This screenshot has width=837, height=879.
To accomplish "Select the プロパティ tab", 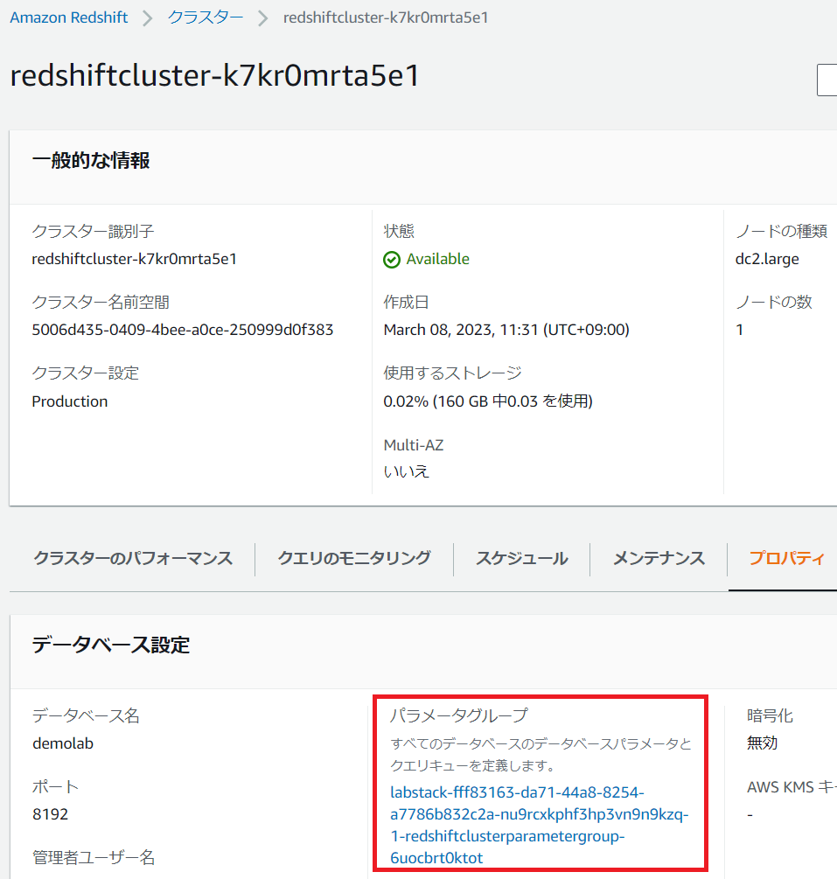I will [786, 558].
